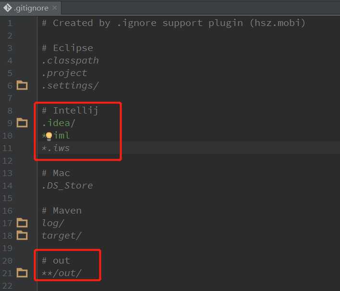Place cursor on *.iws line
340x291 pixels.
pos(56,148)
